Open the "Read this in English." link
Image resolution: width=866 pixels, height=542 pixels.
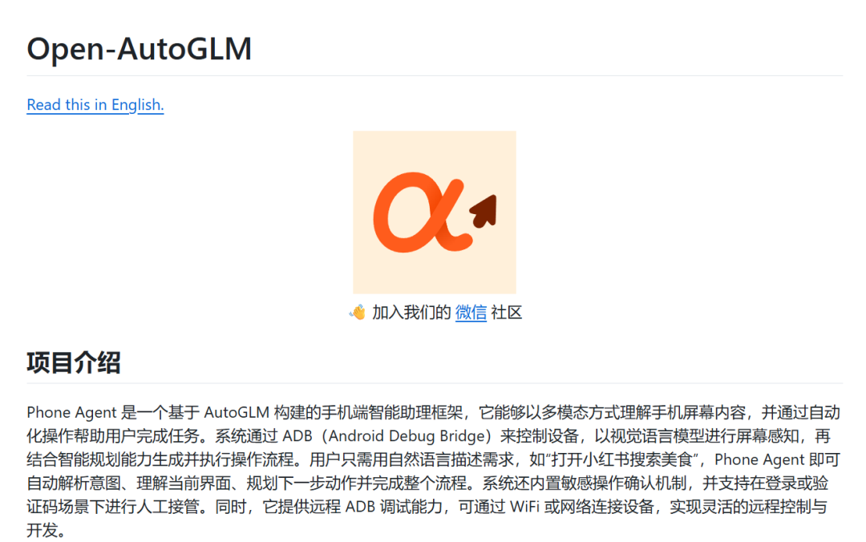[95, 104]
